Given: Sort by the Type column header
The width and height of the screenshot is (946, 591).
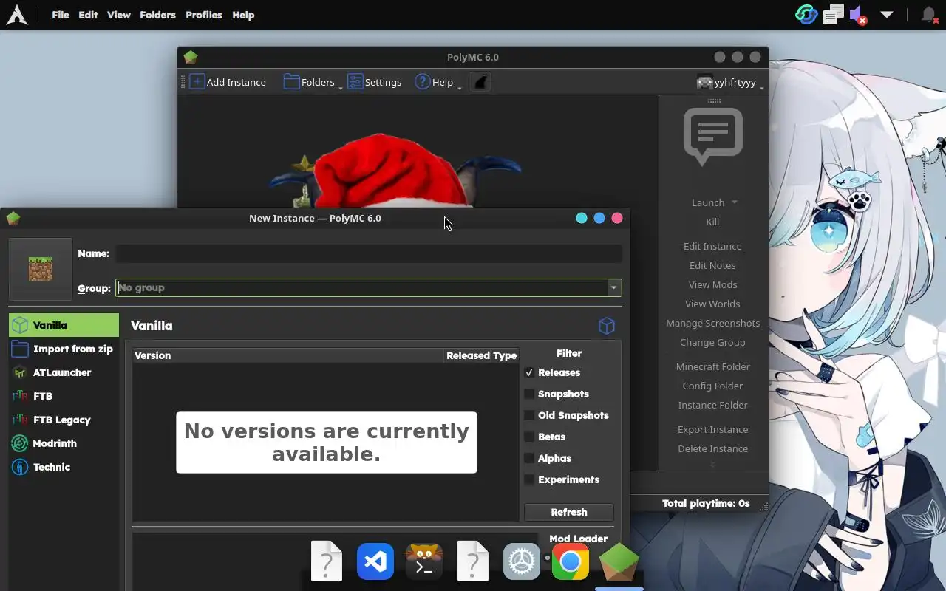Looking at the screenshot, I should click(505, 355).
